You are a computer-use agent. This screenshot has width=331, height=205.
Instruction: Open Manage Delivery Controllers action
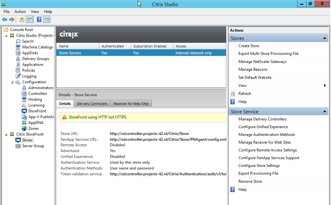pos(262,119)
